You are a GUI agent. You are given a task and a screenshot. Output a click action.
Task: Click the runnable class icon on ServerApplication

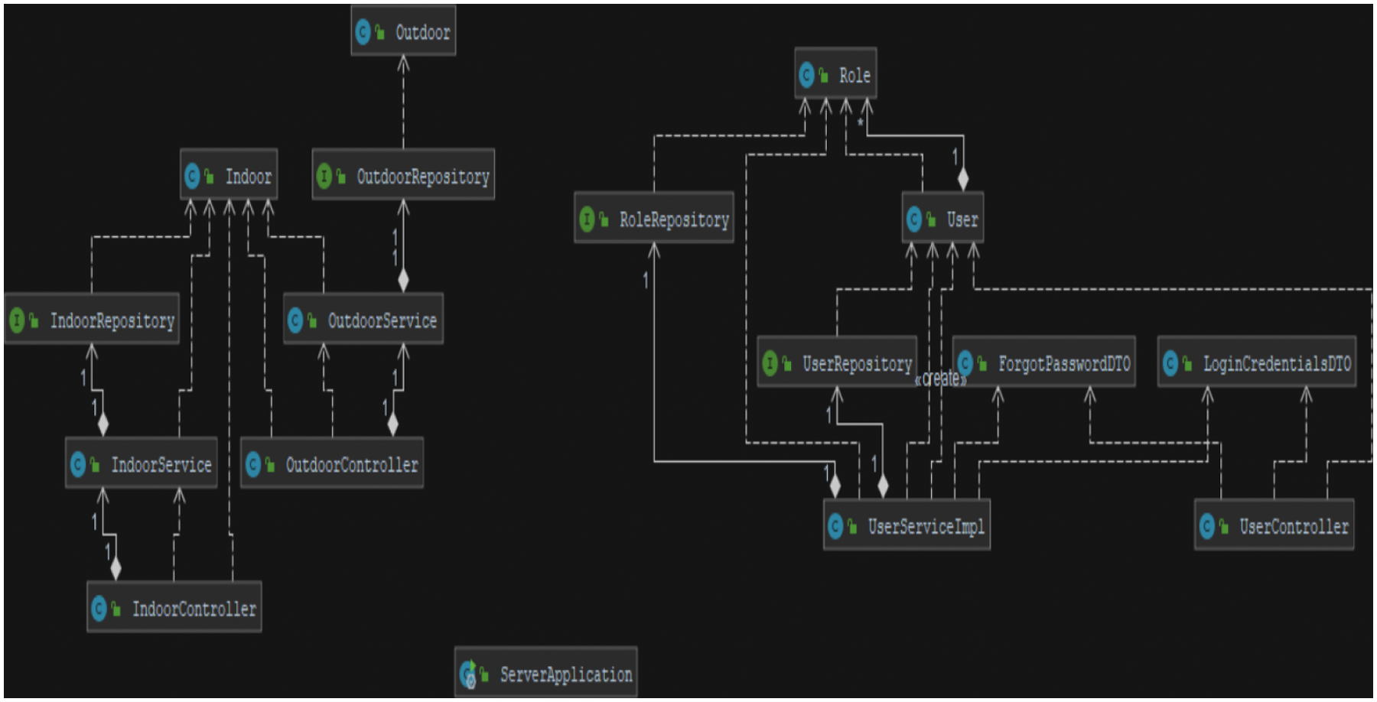pyautogui.click(x=467, y=674)
